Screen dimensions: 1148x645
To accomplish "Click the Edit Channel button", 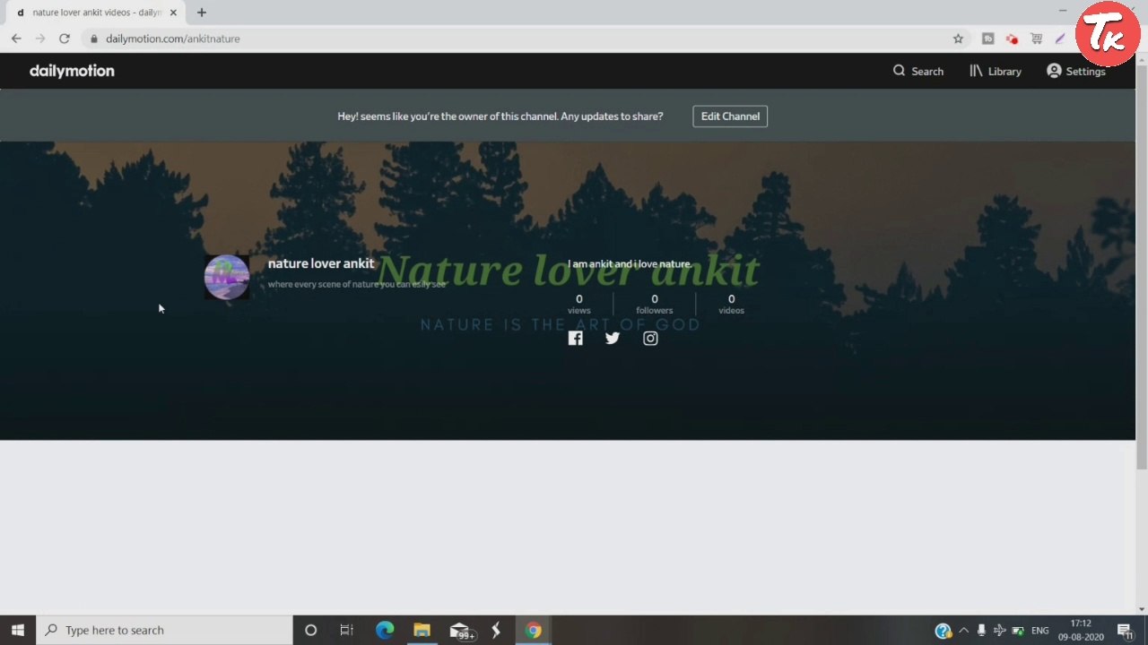I will click(x=730, y=116).
